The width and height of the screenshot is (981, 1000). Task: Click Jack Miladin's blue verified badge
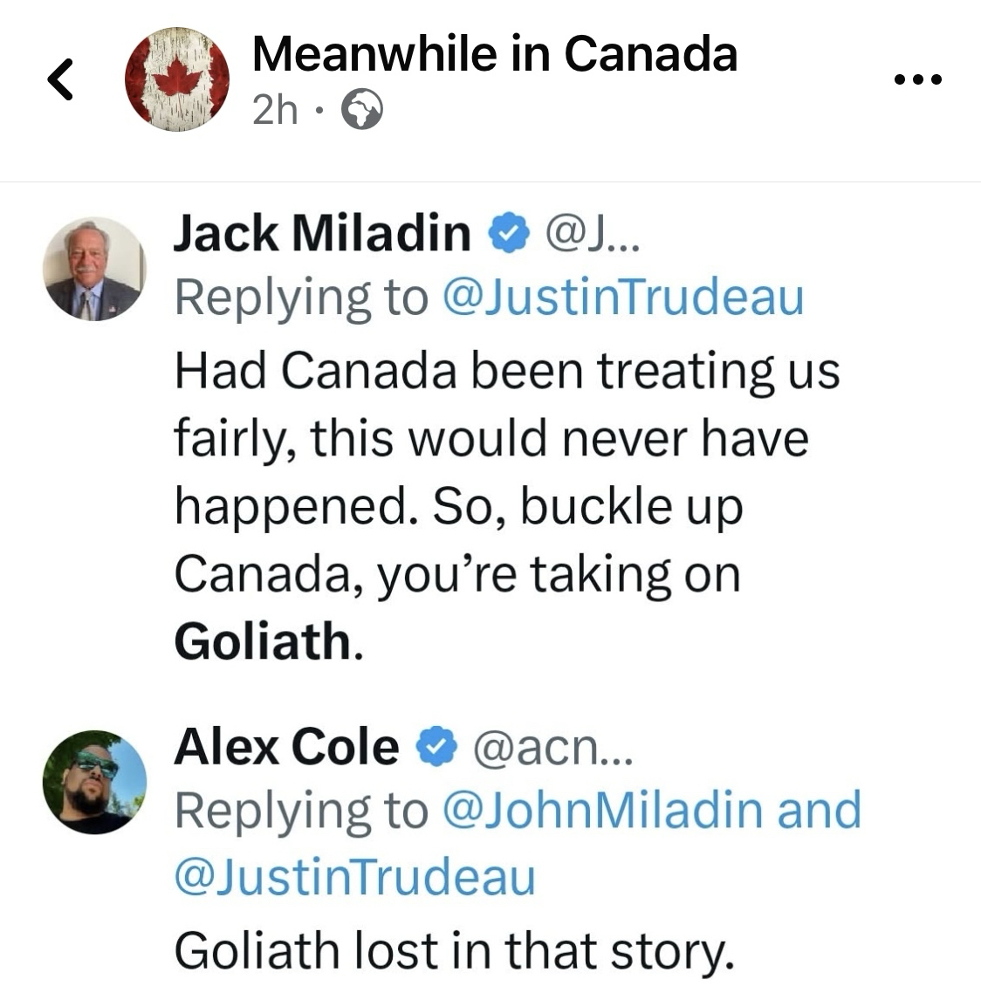point(509,233)
